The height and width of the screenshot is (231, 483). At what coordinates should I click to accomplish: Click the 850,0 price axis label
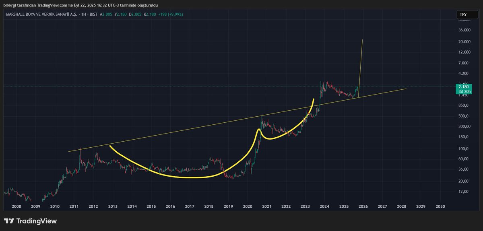click(464, 105)
